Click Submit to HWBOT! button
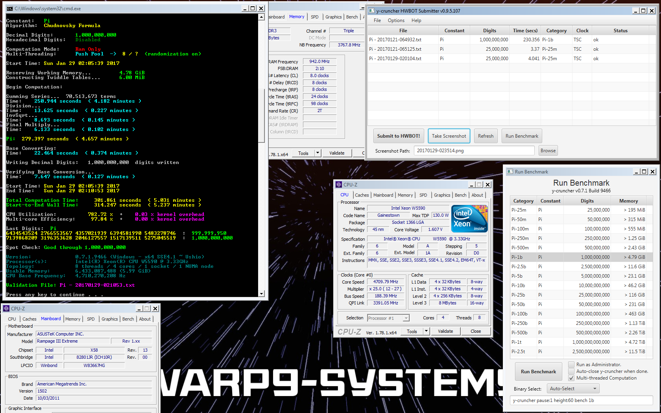Viewport: 661px width, 413px height. click(x=399, y=136)
